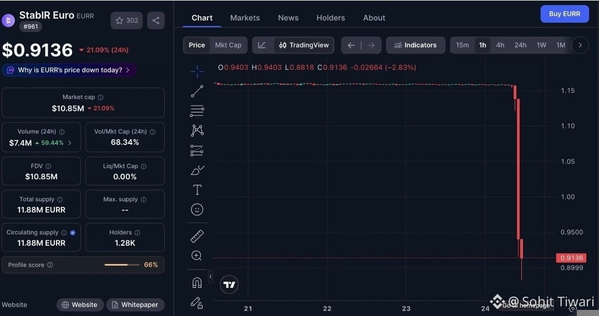The image size is (599, 316).
Task: Click the Buy EURR button
Action: click(564, 14)
